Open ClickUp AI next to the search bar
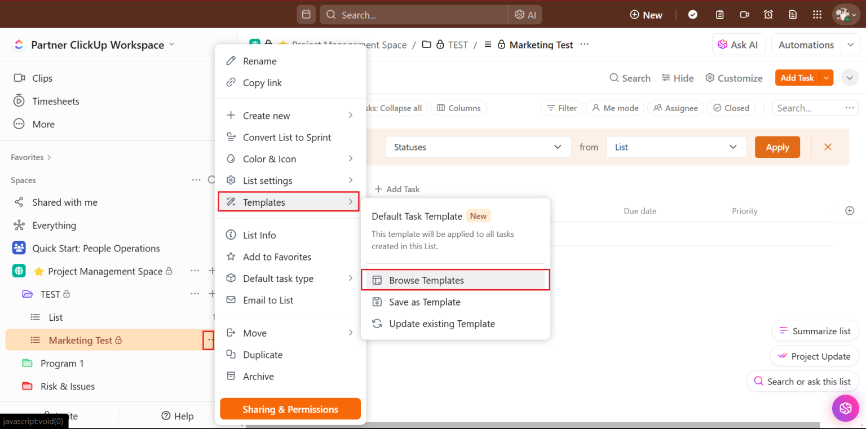 click(524, 14)
